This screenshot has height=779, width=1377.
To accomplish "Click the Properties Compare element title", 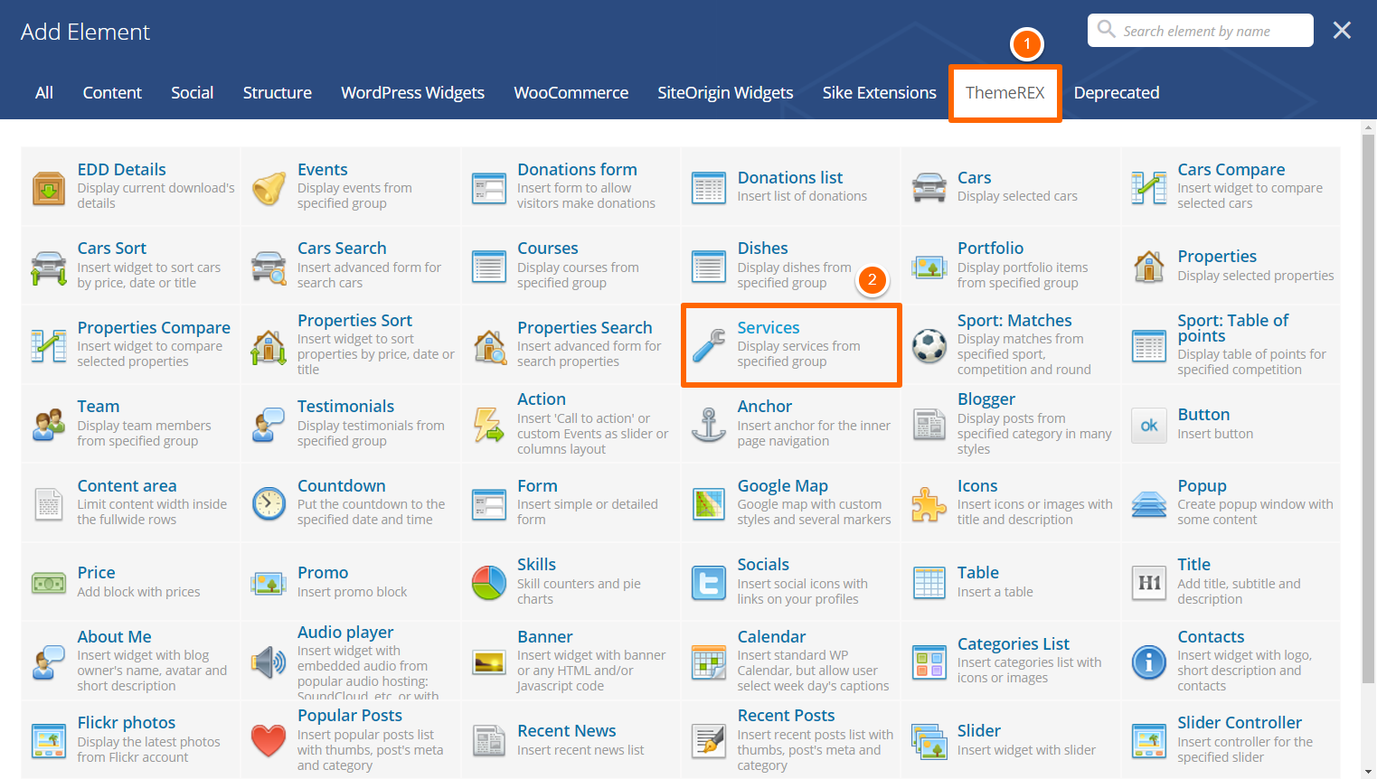I will (x=154, y=328).
